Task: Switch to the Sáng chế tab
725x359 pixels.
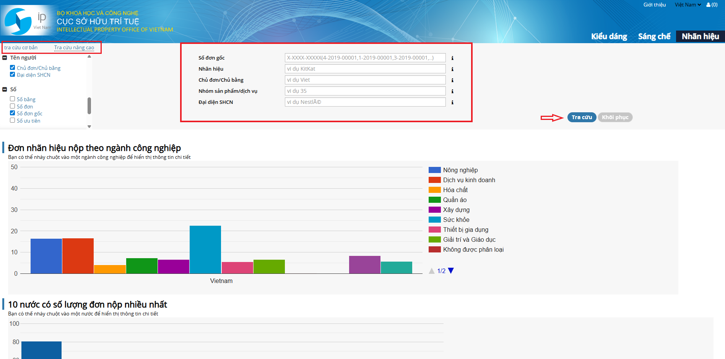Action: (x=654, y=36)
